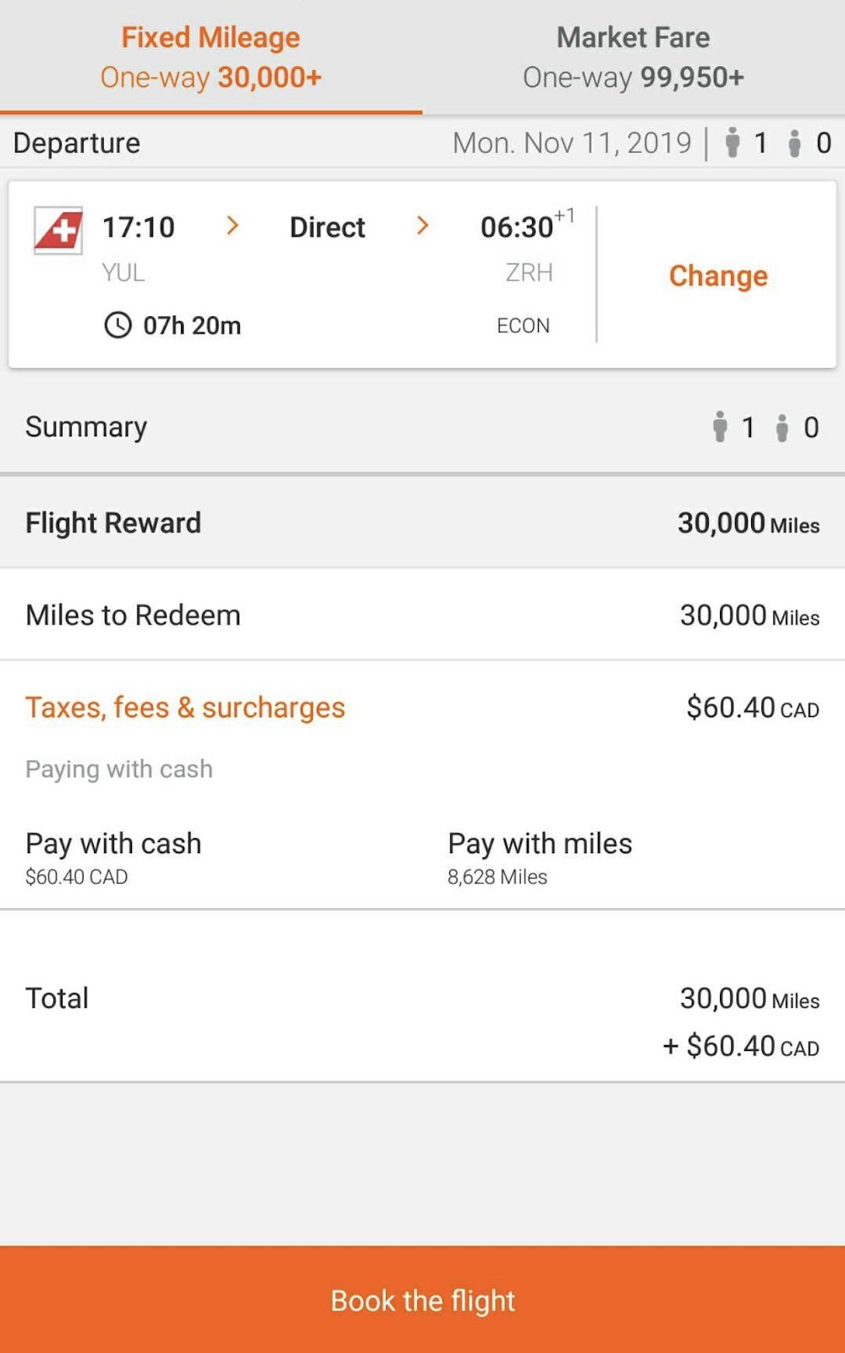
Task: Expand Taxes, fees & surcharges details
Action: [185, 708]
